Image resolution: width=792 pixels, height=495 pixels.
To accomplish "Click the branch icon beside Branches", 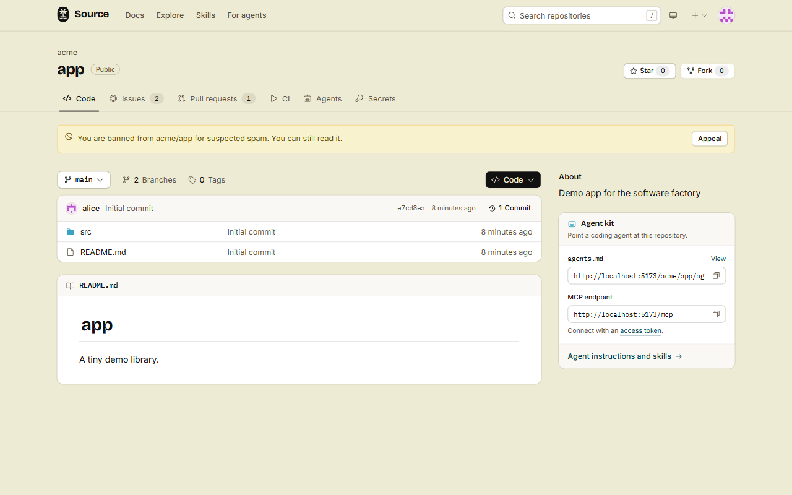I will tap(126, 180).
